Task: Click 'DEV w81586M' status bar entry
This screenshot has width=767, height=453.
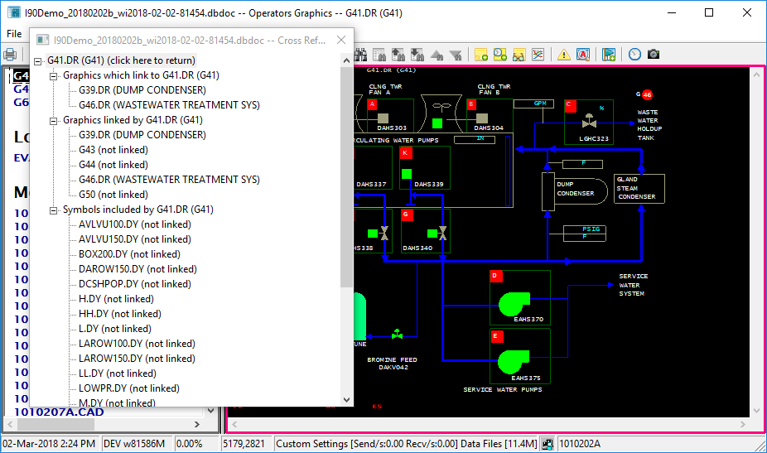Action: tap(134, 444)
